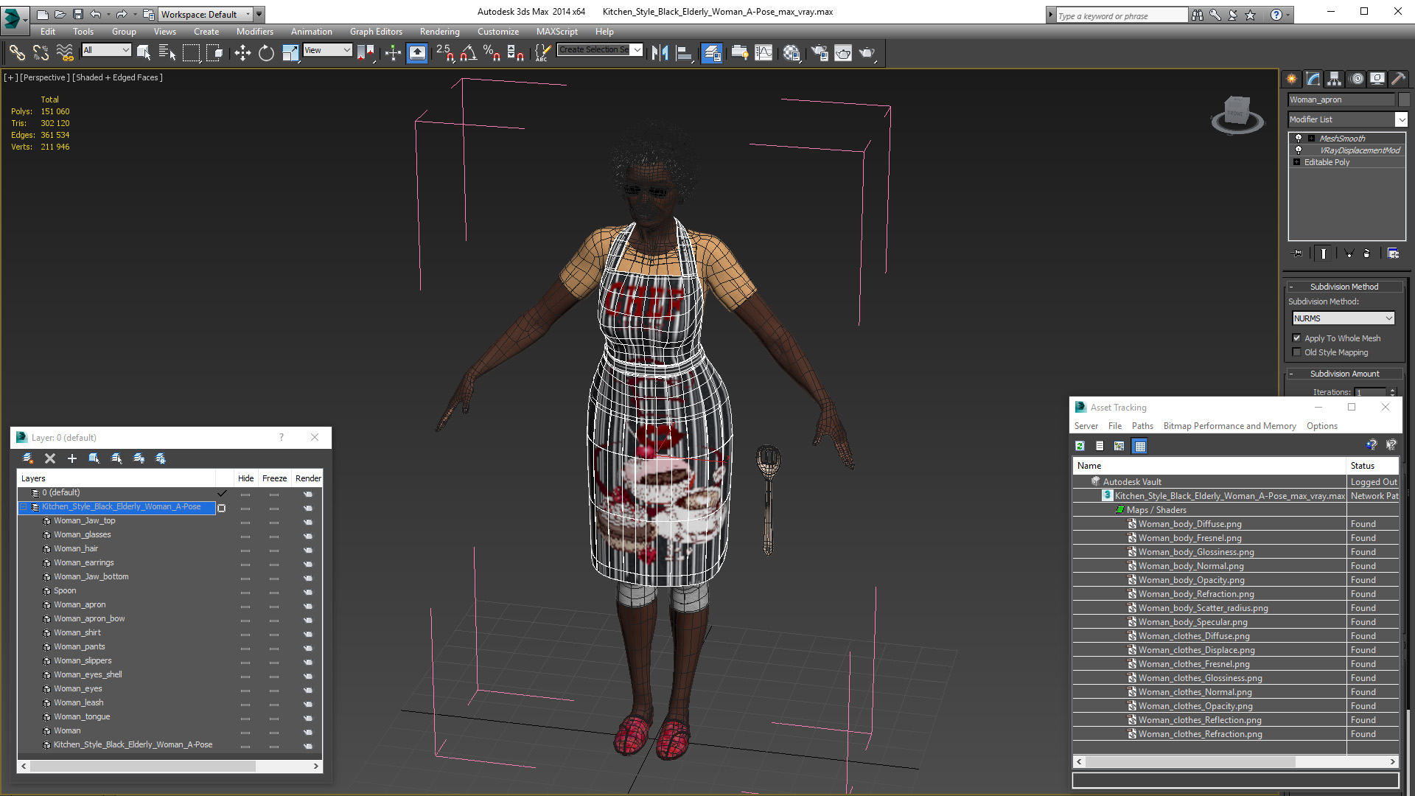Viewport: 1415px width, 796px height.
Task: Open the Rendering menu
Action: tap(439, 32)
